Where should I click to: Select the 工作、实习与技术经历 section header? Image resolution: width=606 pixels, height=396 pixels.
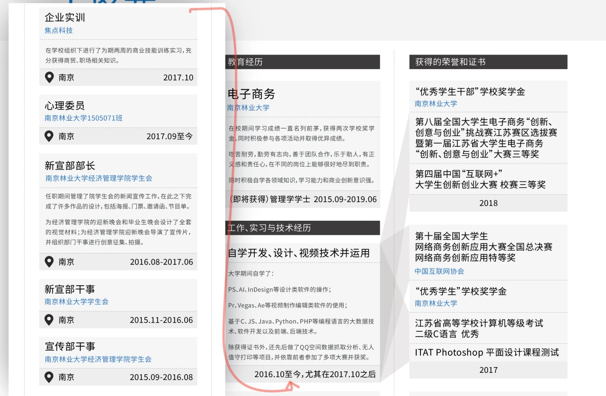coord(303,228)
